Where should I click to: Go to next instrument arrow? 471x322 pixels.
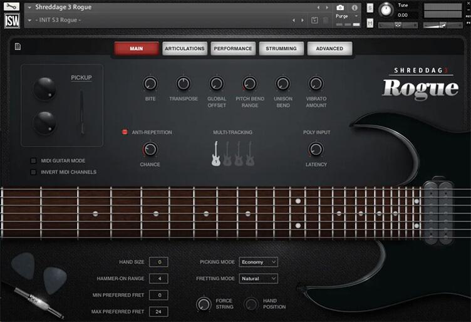pyautogui.click(x=327, y=8)
